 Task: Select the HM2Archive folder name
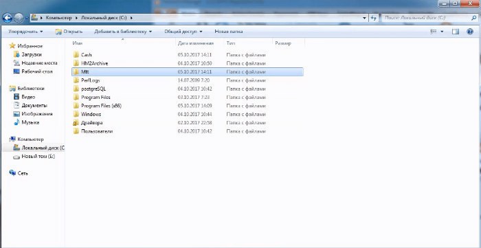point(95,63)
